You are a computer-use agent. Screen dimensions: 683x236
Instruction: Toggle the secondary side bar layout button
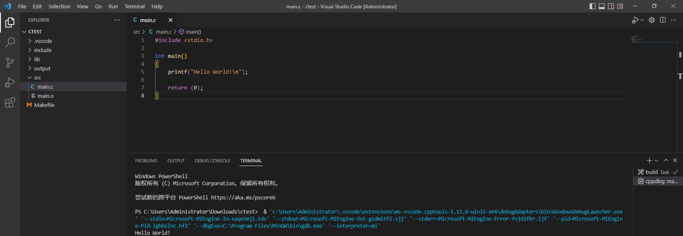coord(611,6)
